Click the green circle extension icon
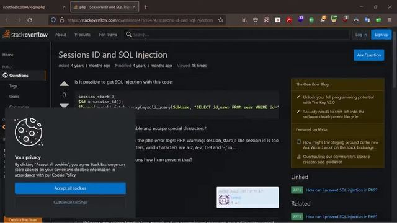The width and height of the screenshot is (397, 223). pyautogui.click(x=311, y=20)
